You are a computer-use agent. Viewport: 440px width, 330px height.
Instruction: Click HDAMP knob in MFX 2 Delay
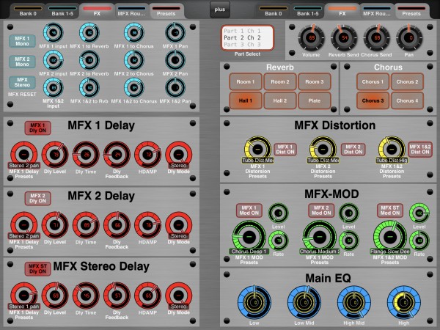click(148, 225)
